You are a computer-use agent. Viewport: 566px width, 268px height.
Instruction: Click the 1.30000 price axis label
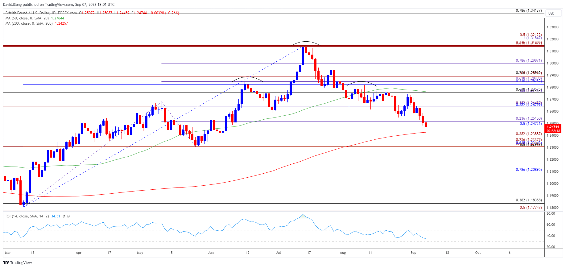552,63
